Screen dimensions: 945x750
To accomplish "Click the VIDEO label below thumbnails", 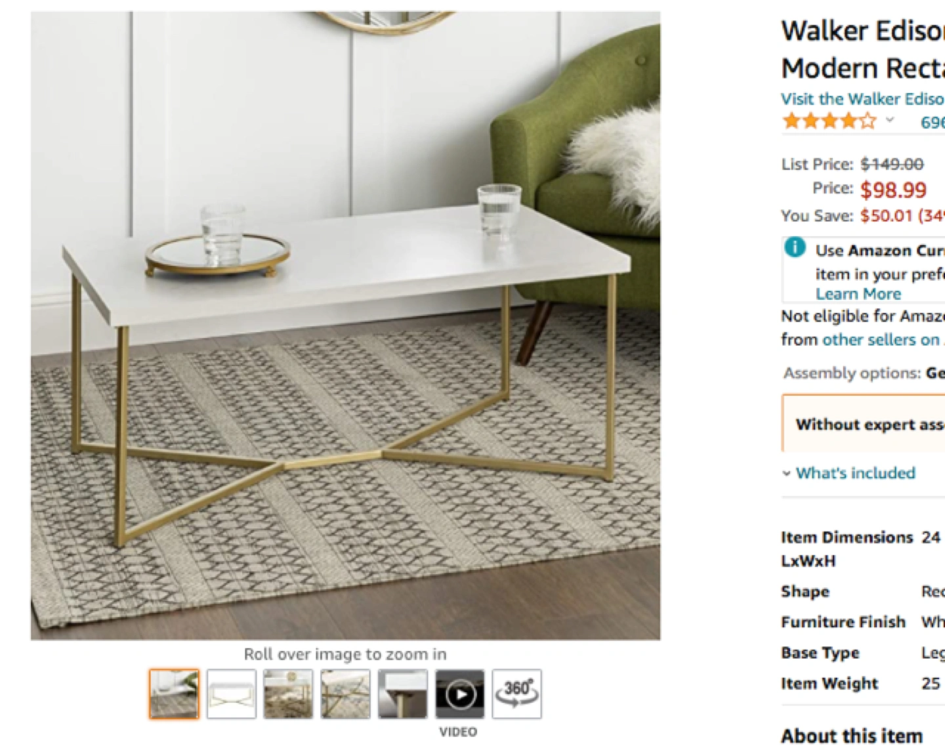I will pyautogui.click(x=458, y=732).
